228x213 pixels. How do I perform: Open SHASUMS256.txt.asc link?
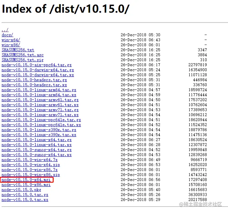pyautogui.click(x=23, y=55)
